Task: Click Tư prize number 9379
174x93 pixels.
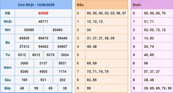Action: tap(51, 55)
